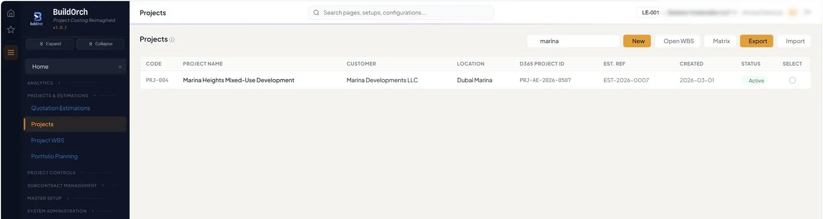Focus the global search pages field
This screenshot has width=823, height=219.
tap(401, 13)
